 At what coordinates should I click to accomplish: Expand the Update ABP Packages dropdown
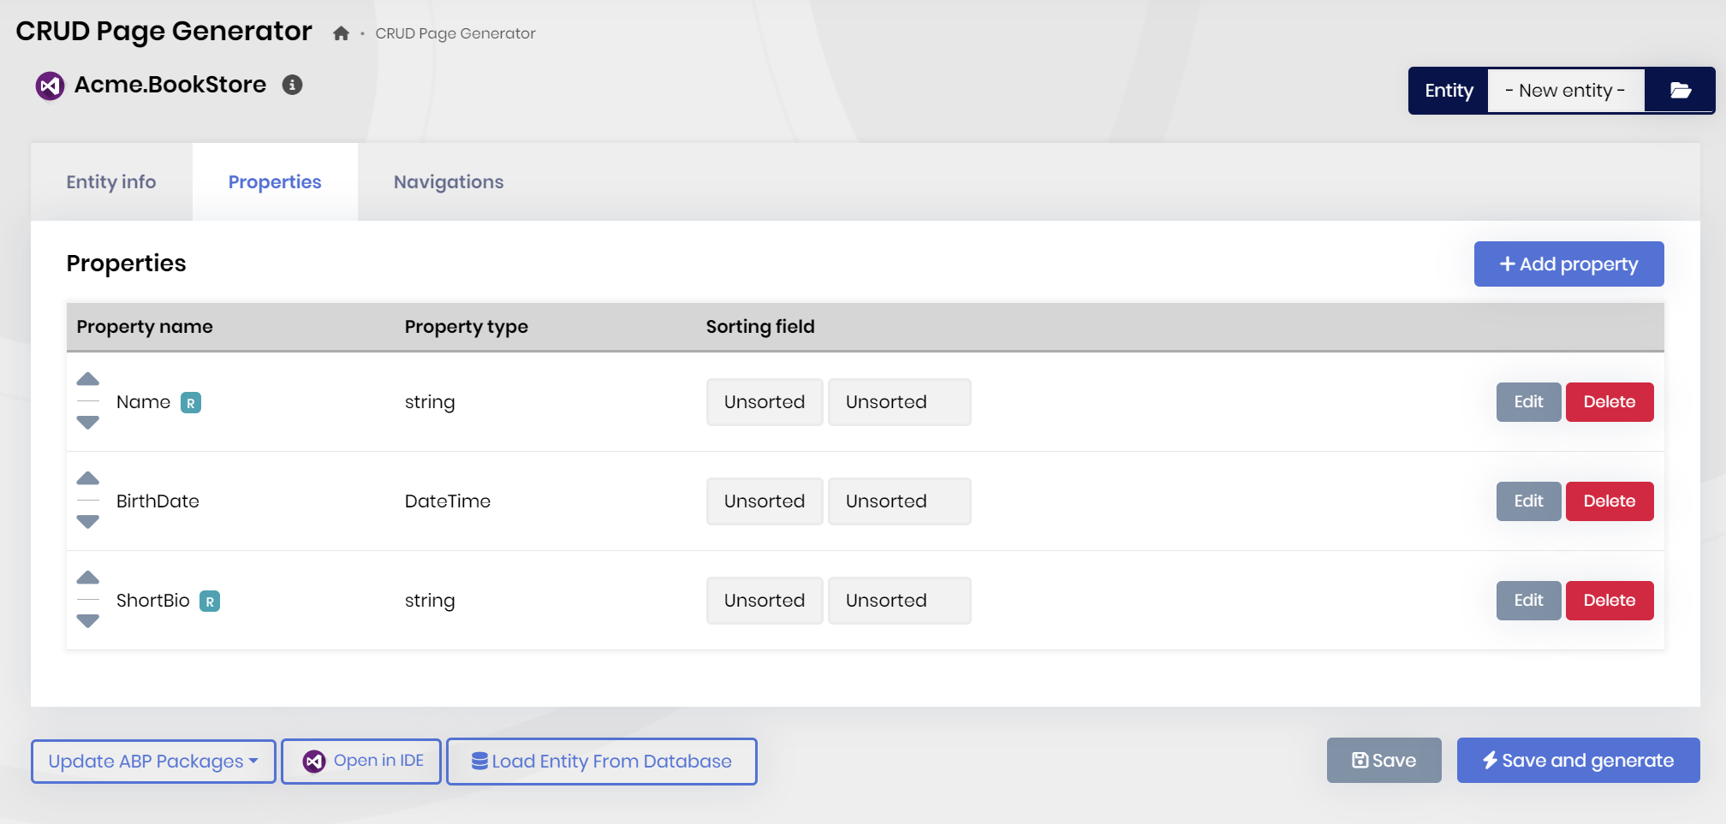[153, 762]
